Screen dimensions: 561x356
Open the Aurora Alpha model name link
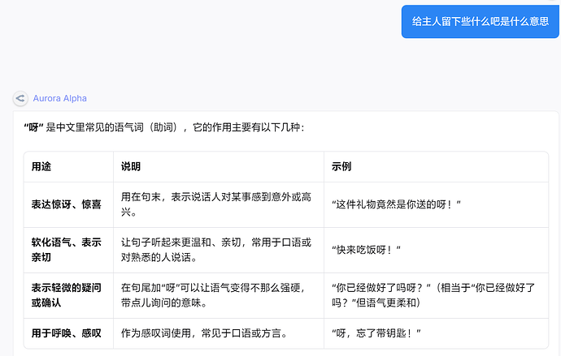coord(59,98)
